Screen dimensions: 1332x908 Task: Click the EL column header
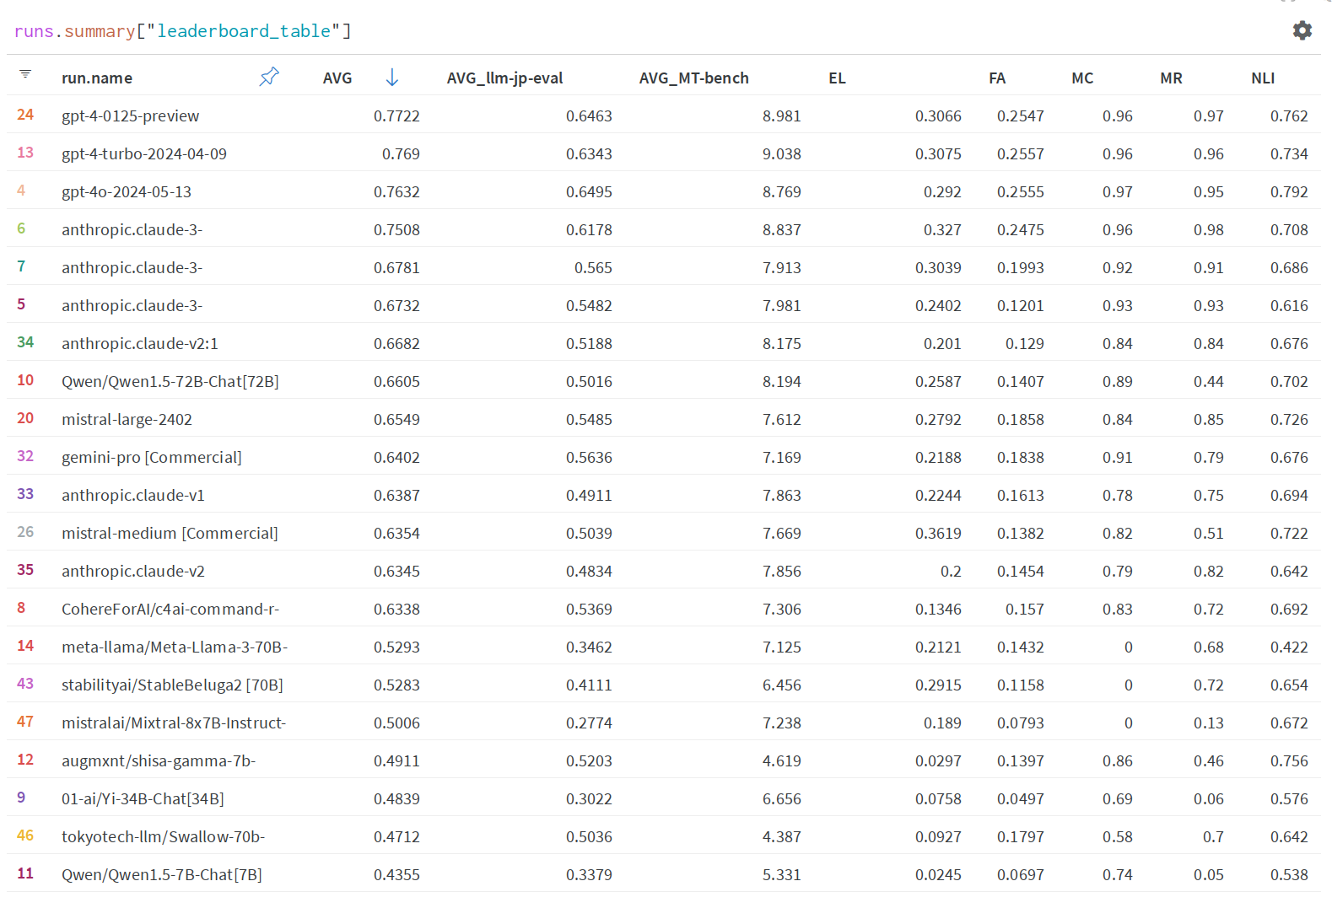836,78
